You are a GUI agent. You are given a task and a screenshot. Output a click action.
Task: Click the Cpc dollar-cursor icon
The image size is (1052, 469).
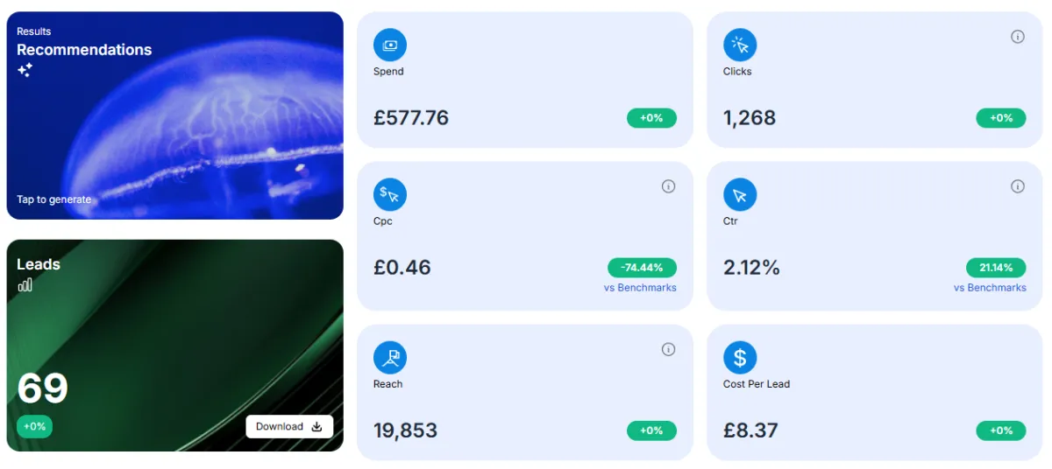tap(390, 194)
